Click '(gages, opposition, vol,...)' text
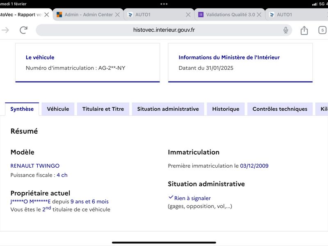Image resolution: width=328 pixels, height=246 pixels. coord(200,206)
